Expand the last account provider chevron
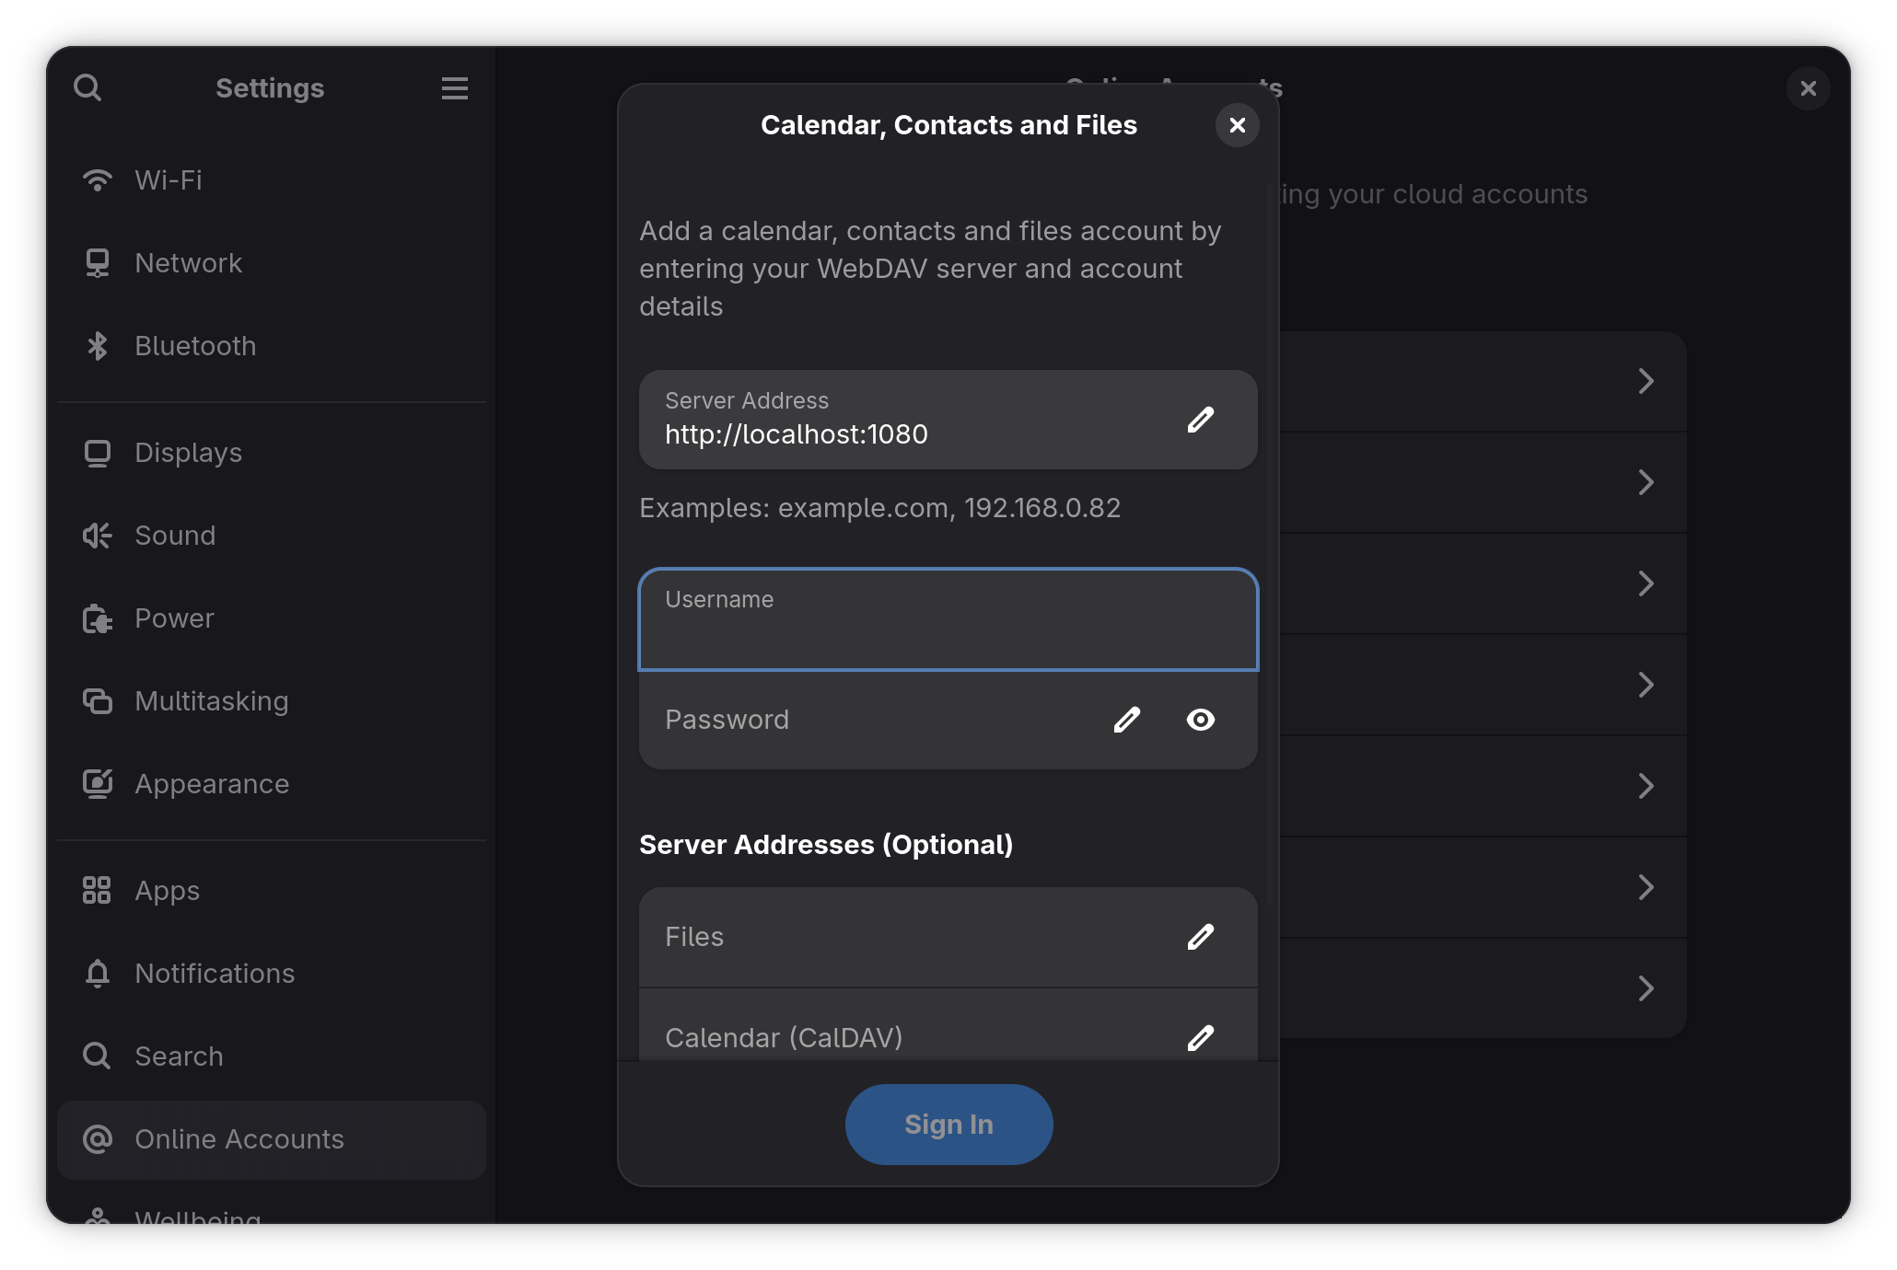 click(x=1646, y=988)
